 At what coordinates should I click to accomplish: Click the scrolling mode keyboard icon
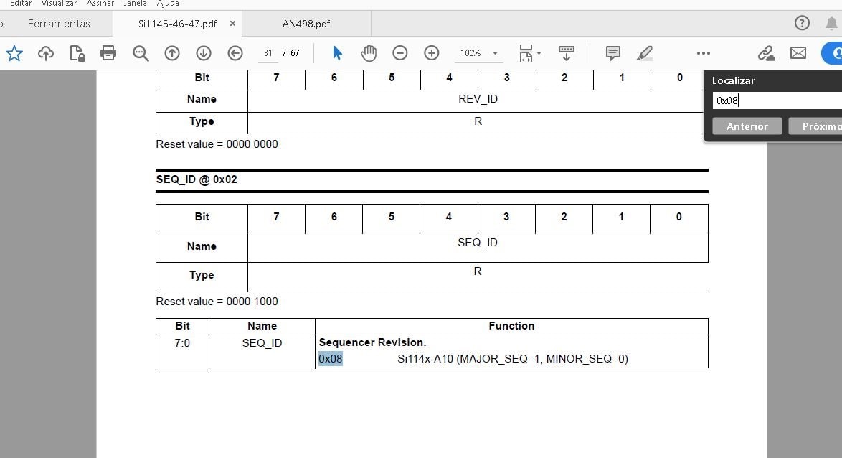coord(566,52)
